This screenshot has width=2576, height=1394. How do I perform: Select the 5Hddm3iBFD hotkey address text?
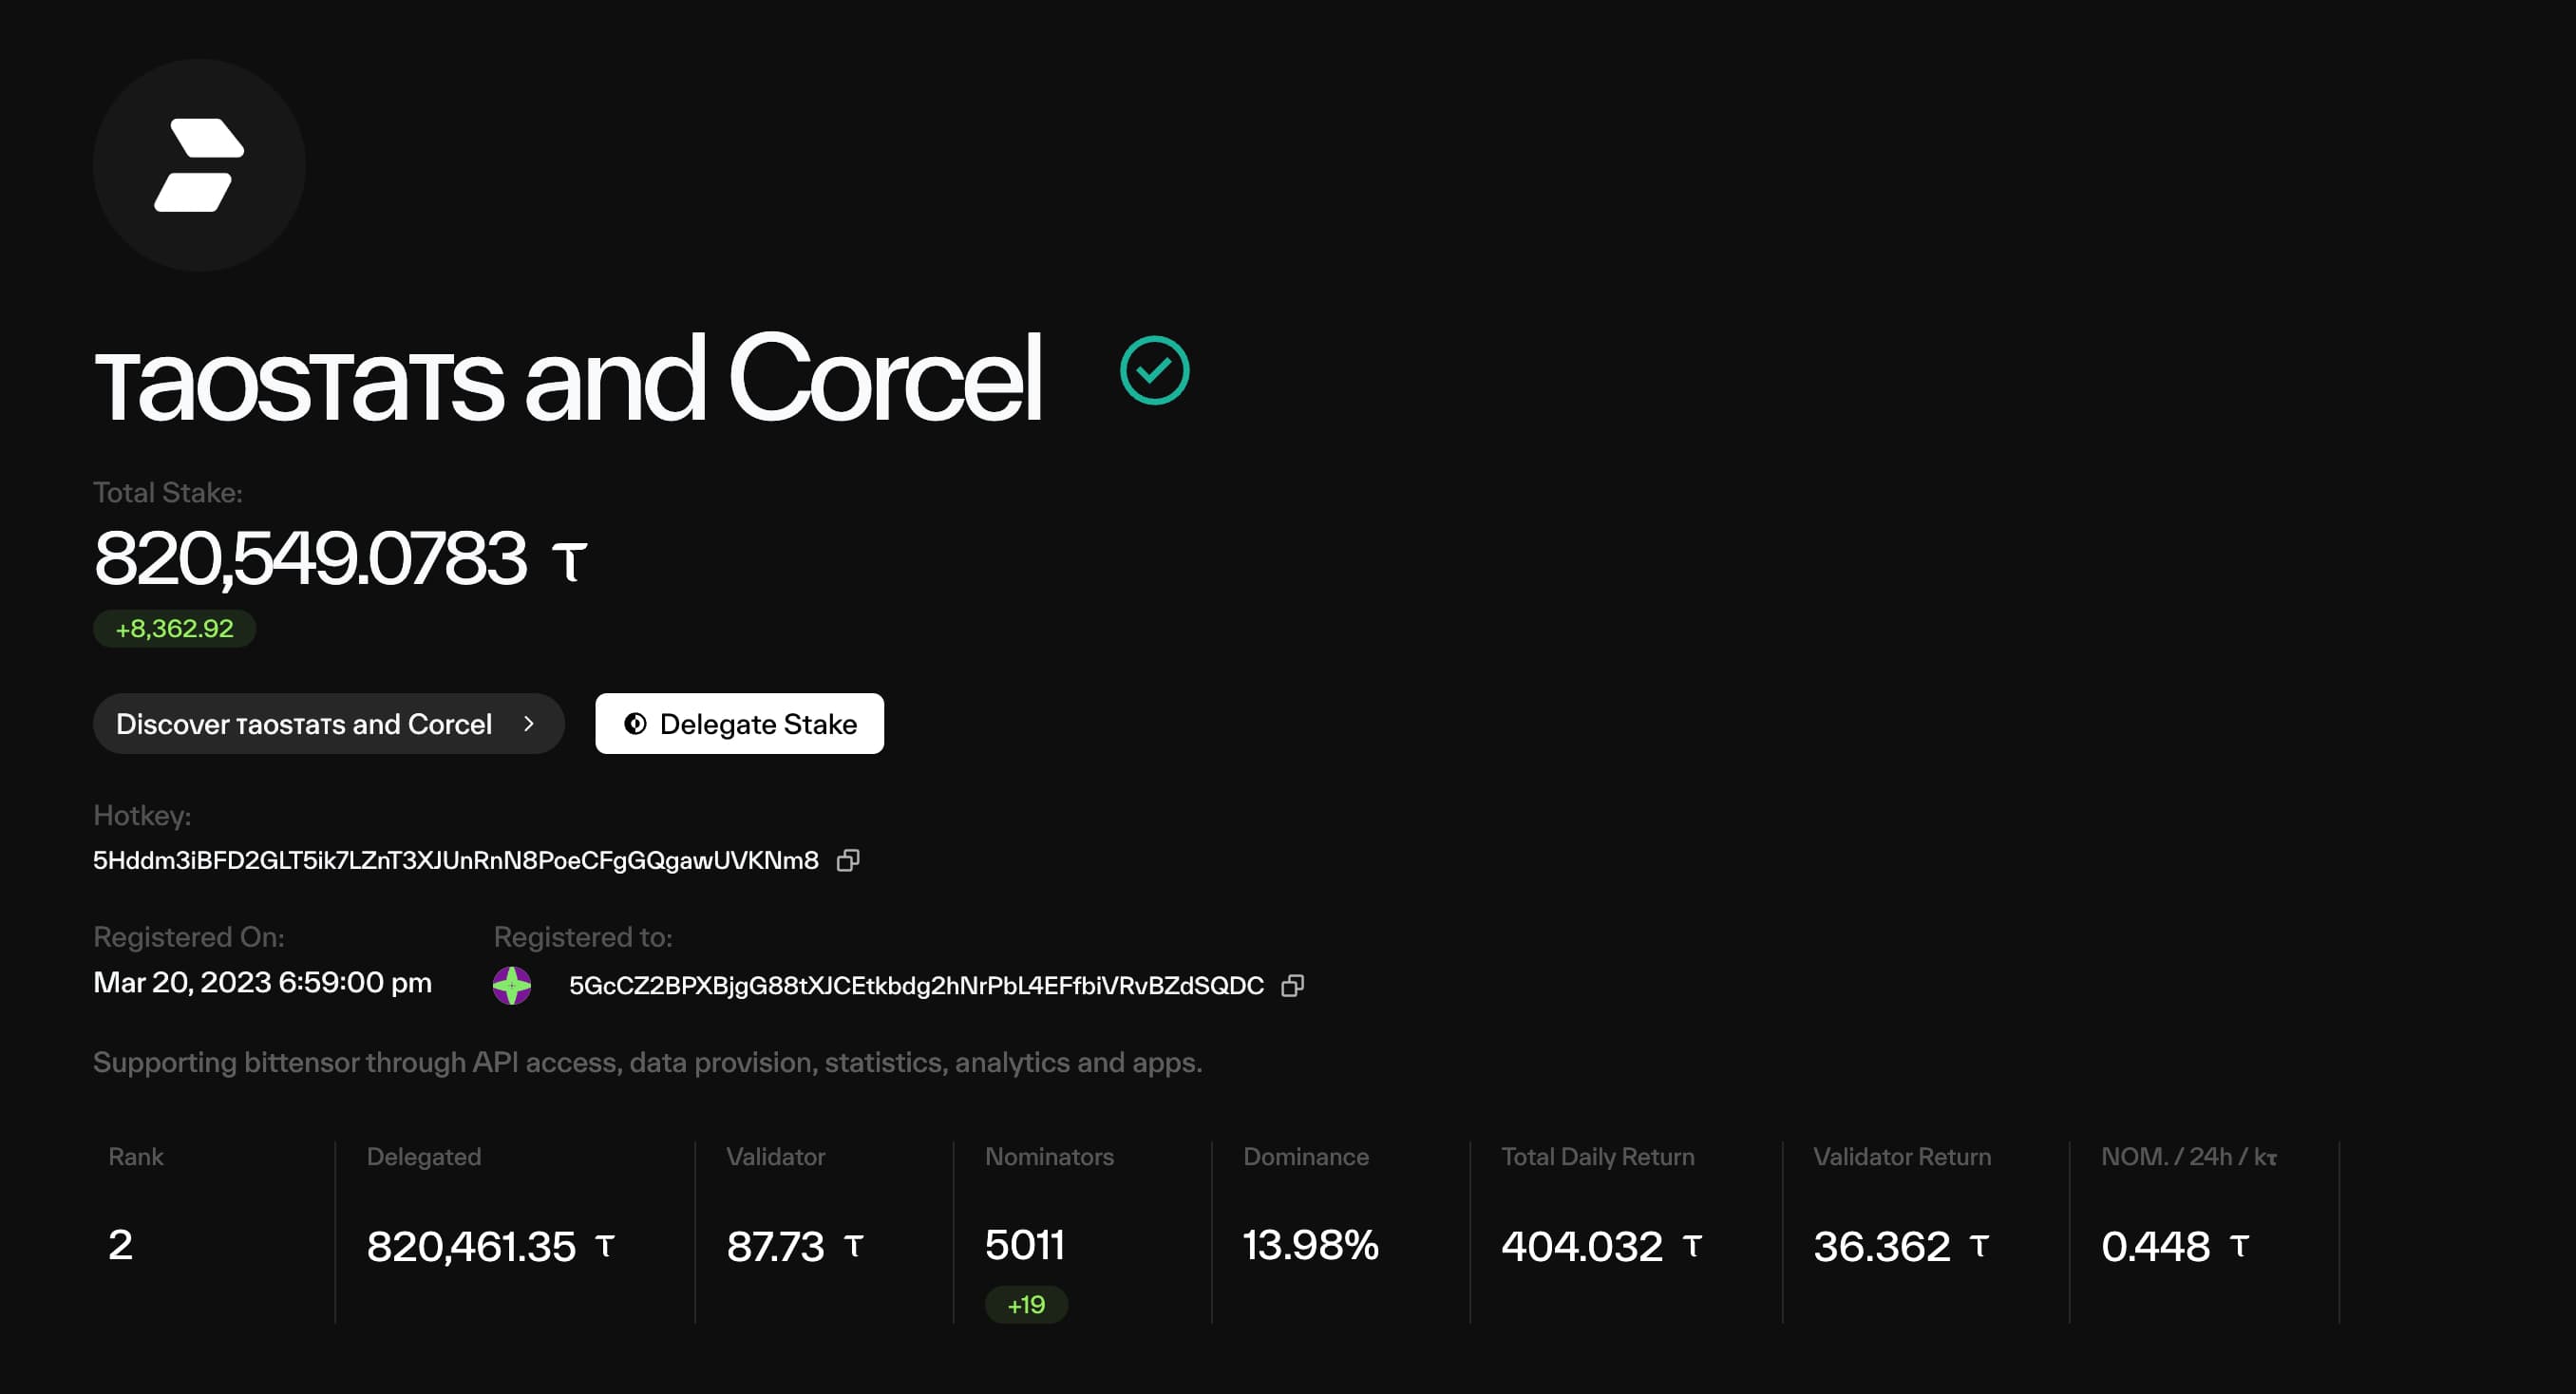(456, 861)
